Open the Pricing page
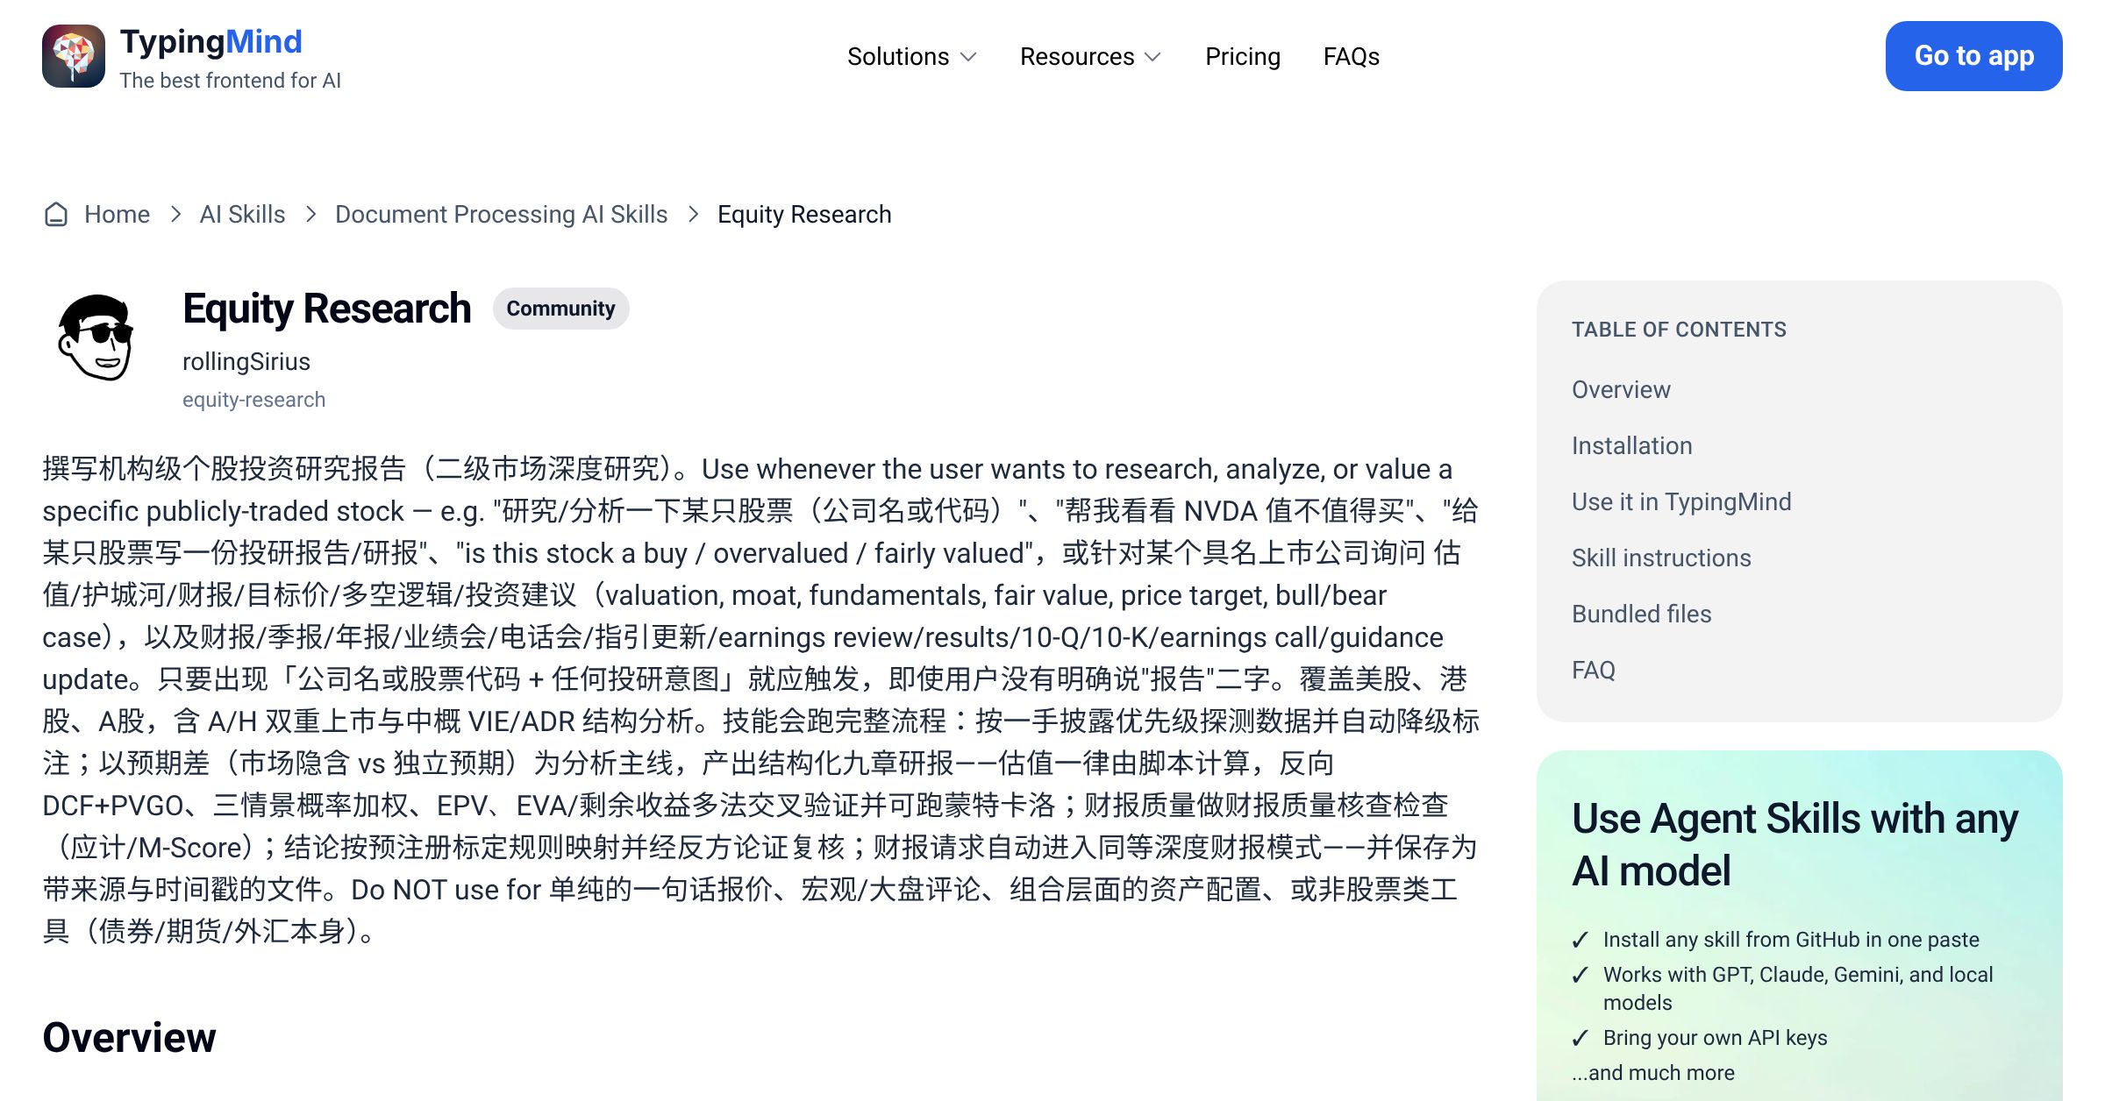The image size is (2105, 1101). point(1243,57)
